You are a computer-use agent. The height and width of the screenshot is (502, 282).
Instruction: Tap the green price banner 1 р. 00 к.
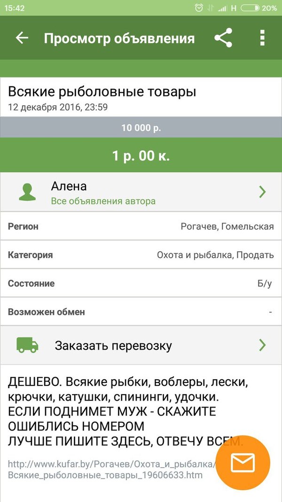pos(141,155)
